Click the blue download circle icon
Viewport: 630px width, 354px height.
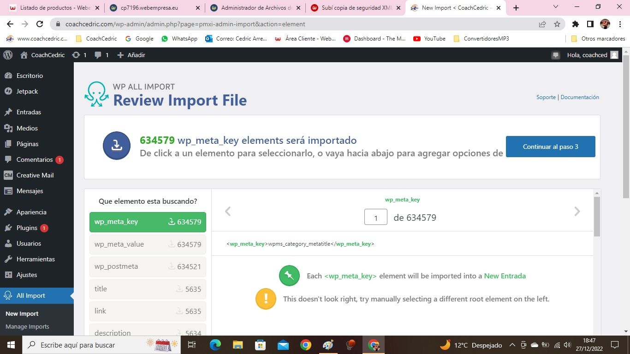click(117, 146)
